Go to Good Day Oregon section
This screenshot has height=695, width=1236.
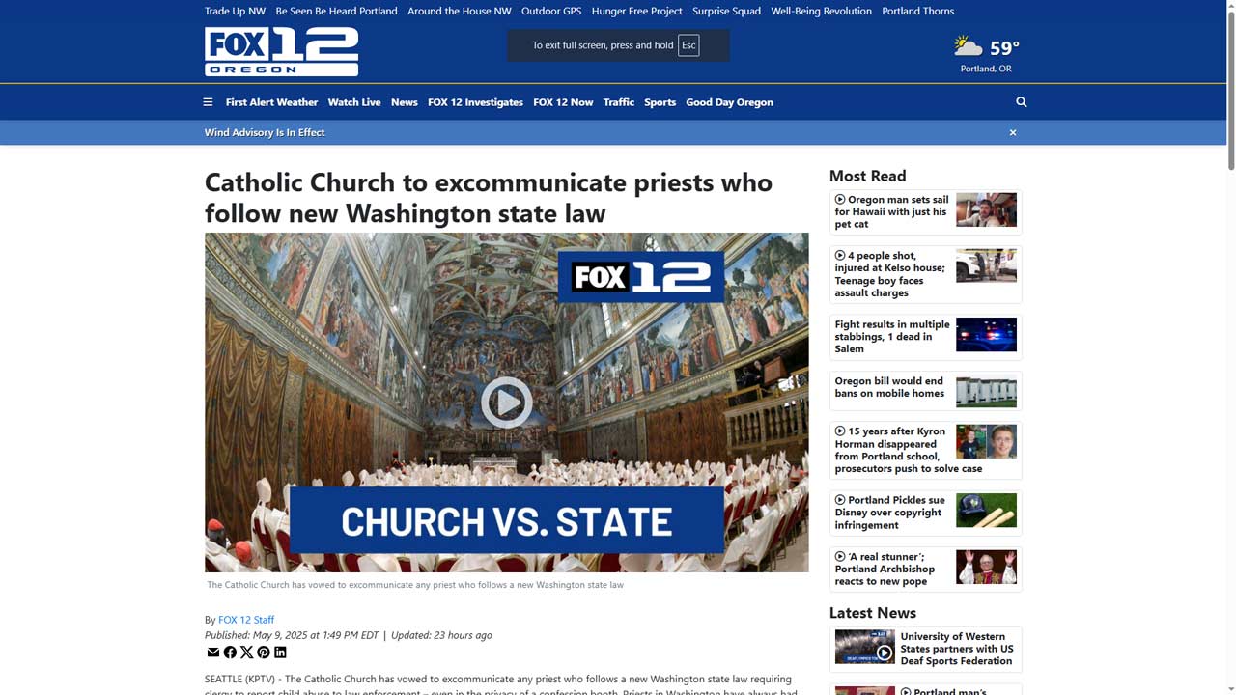tap(729, 102)
